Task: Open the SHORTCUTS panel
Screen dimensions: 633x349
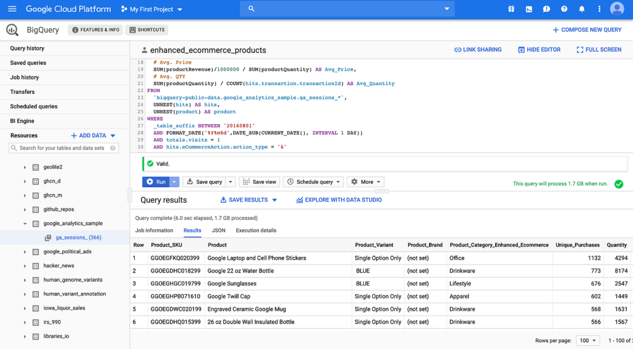Action: (x=147, y=30)
